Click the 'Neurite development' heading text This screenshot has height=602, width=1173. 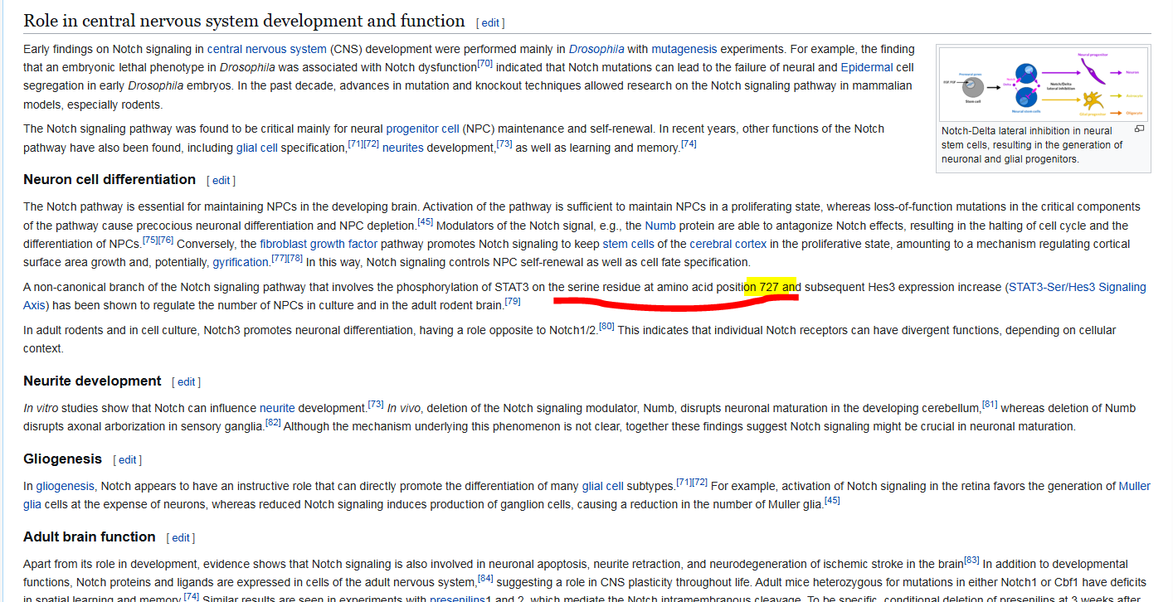(92, 381)
